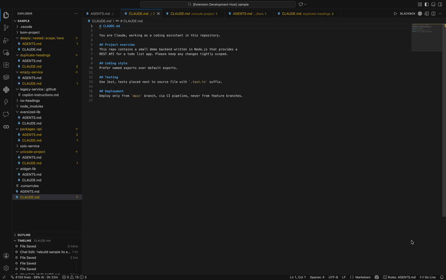Click 'Rules: AGENTS.md' status item
Viewport: 446px width, 280px height.
pos(399,277)
